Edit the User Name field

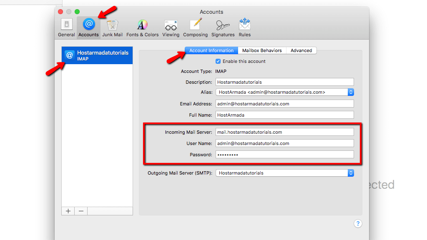pos(284,143)
